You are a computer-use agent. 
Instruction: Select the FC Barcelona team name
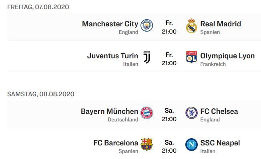tap(116, 143)
